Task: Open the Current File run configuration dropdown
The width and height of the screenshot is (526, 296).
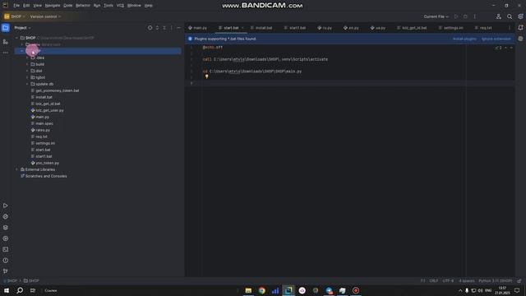Action: click(x=436, y=16)
